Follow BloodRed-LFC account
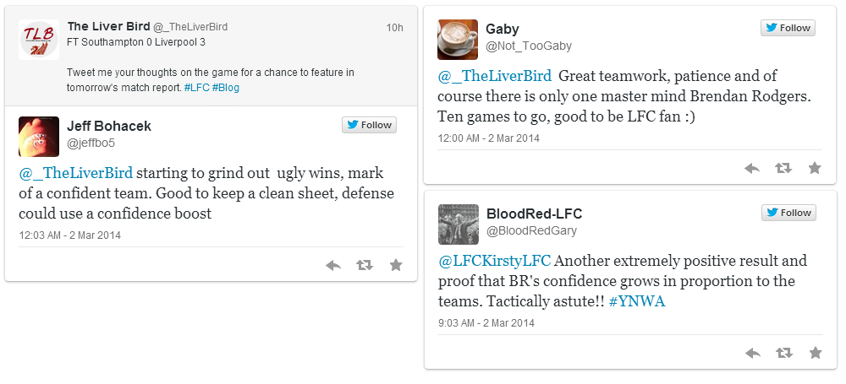This screenshot has width=846, height=384. pyautogui.click(x=788, y=213)
